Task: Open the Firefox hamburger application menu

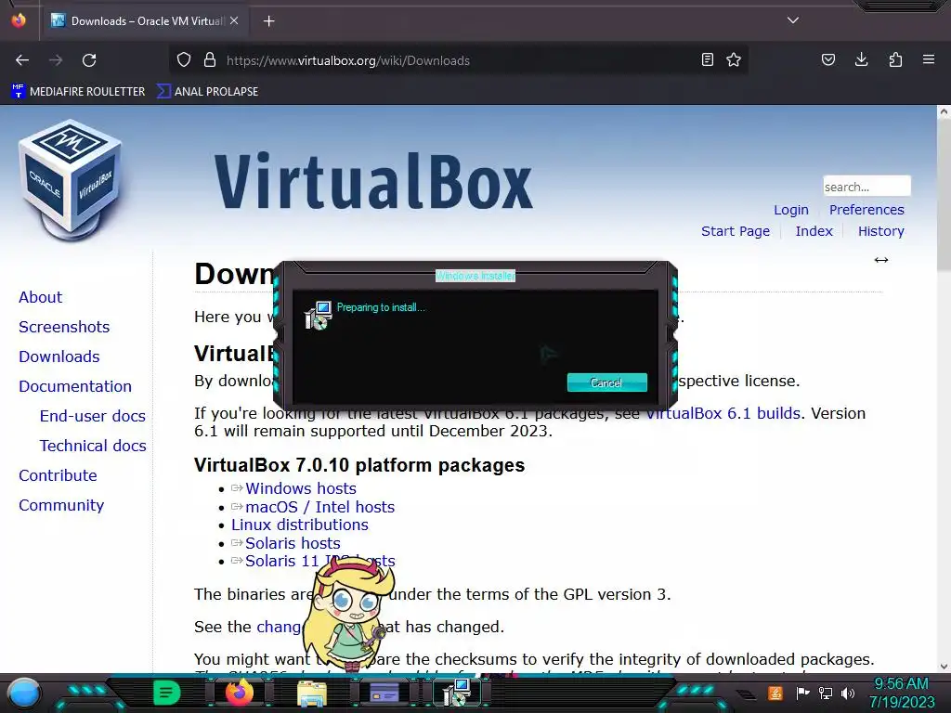Action: pyautogui.click(x=929, y=59)
